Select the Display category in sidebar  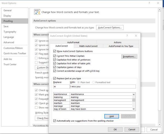[8, 16]
